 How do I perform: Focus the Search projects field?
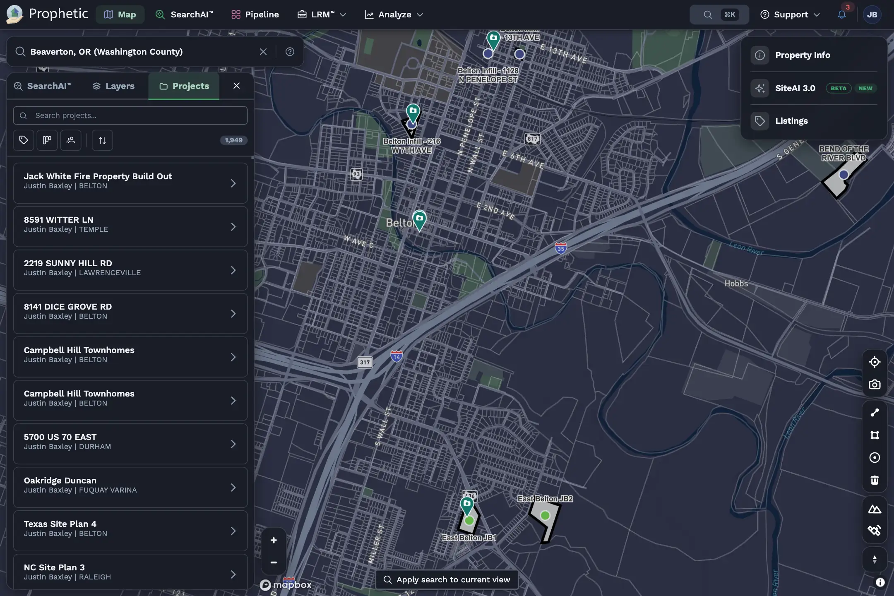pyautogui.click(x=130, y=115)
